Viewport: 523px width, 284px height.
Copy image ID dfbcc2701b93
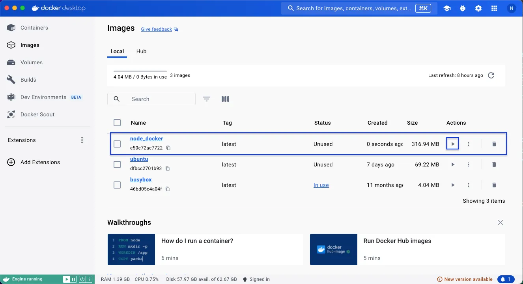pyautogui.click(x=168, y=168)
